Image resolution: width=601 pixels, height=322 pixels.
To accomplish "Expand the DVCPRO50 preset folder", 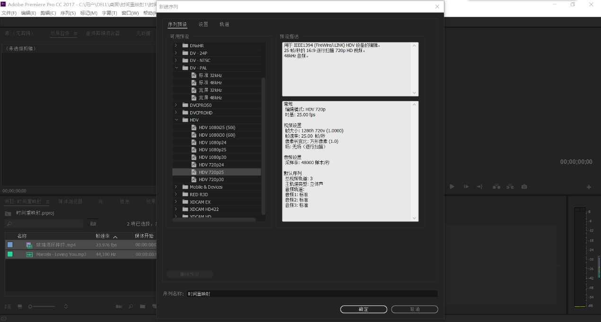I will tap(176, 105).
